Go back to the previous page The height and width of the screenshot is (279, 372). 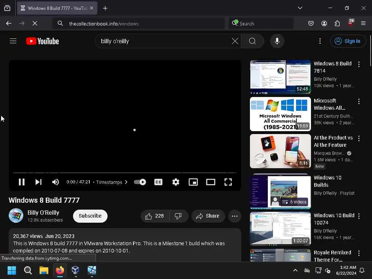(9, 23)
